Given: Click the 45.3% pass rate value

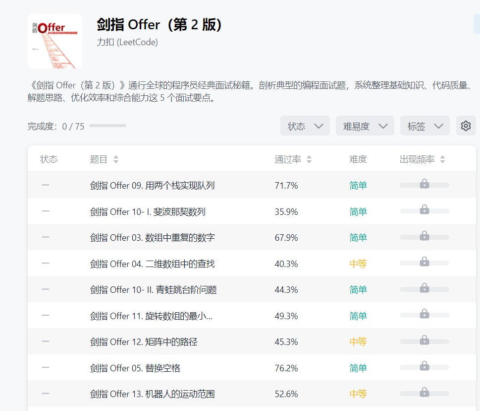Looking at the screenshot, I should 286,342.
